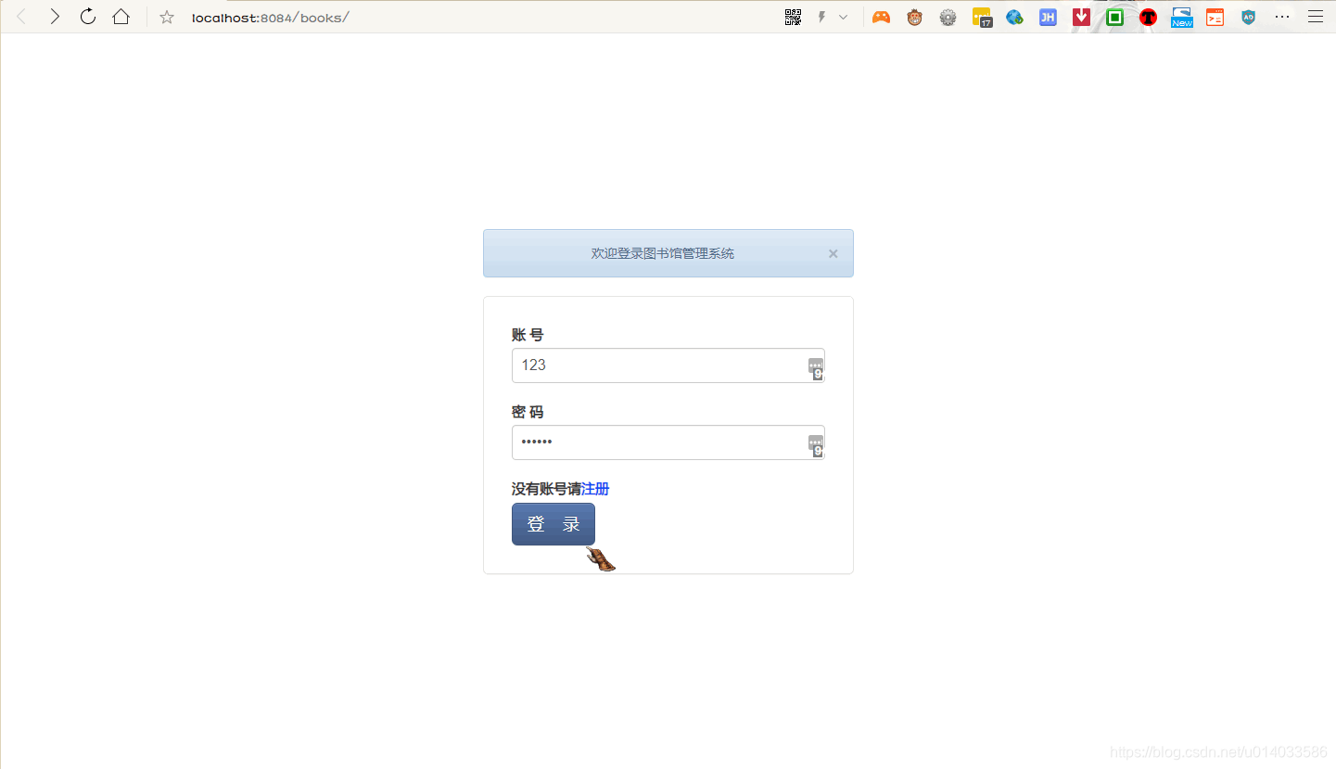This screenshot has height=769, width=1336.
Task: Open the orange game controller extension
Action: click(881, 17)
